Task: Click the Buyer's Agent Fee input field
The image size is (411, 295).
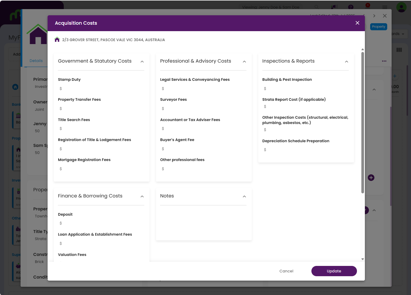Action: click(204, 149)
